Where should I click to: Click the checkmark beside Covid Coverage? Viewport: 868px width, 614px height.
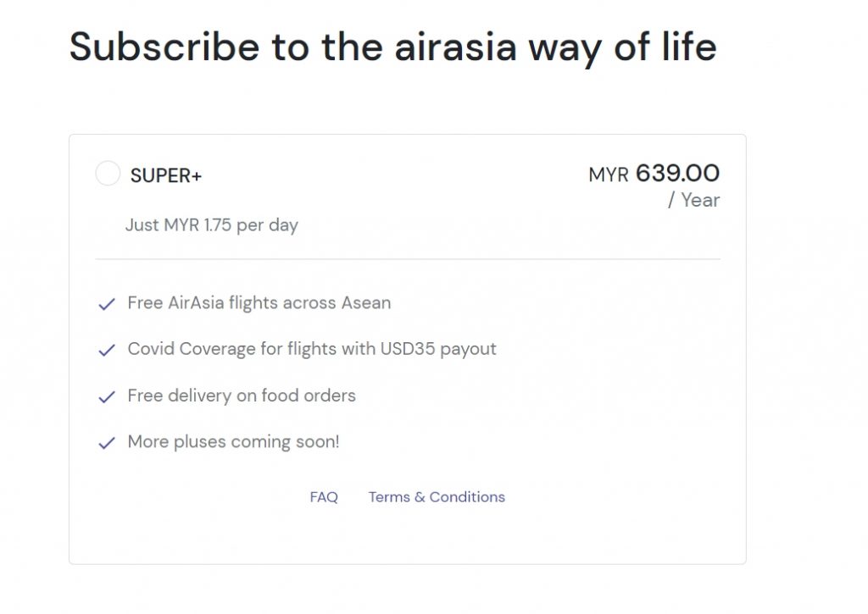107,350
